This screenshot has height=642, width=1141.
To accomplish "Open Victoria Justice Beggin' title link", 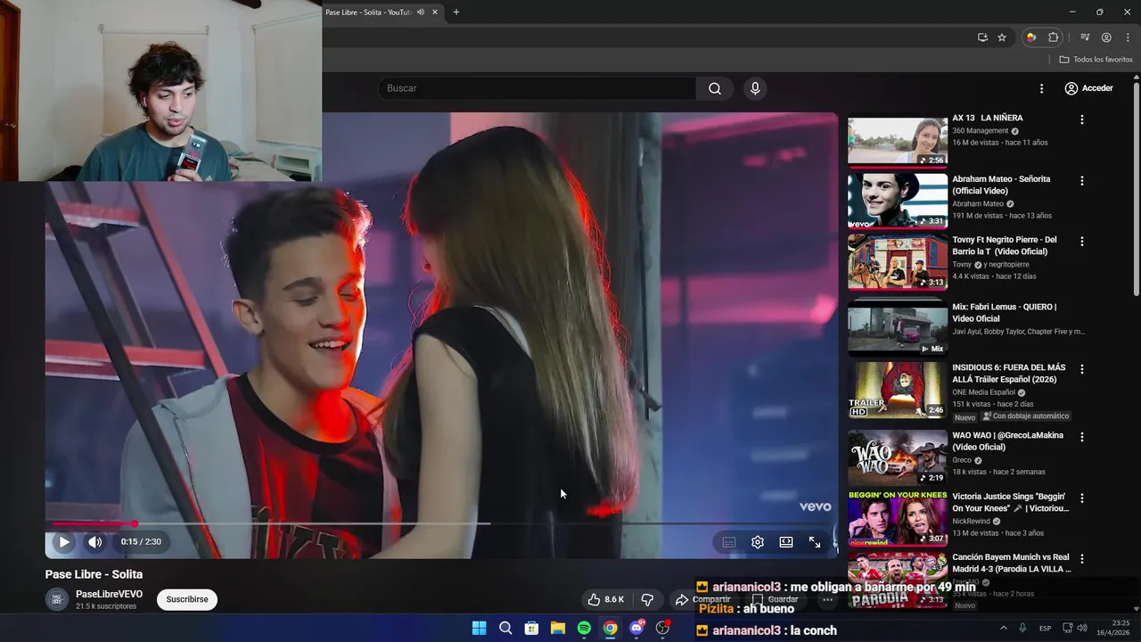I will 1010,502.
